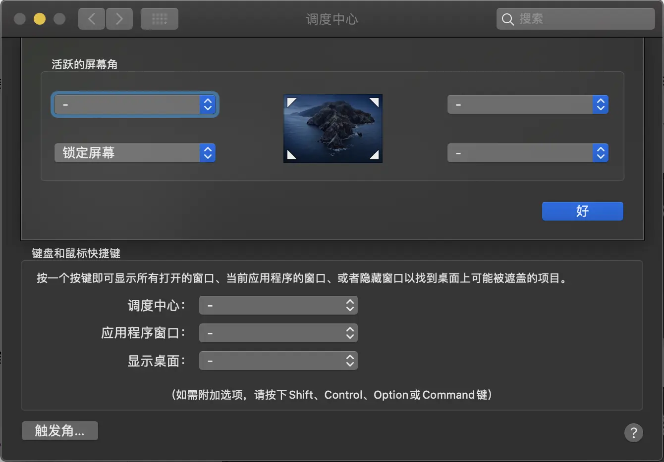This screenshot has width=664, height=462.
Task: Open the 显示桌面 shortcut dropdown
Action: (278, 361)
